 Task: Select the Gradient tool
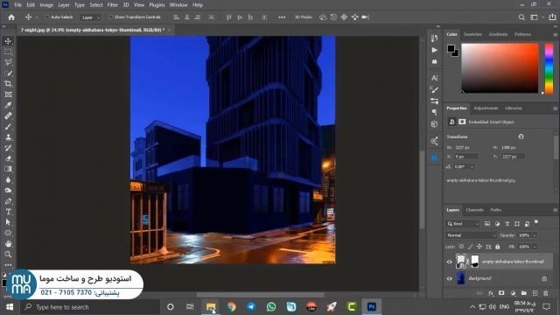click(x=8, y=169)
